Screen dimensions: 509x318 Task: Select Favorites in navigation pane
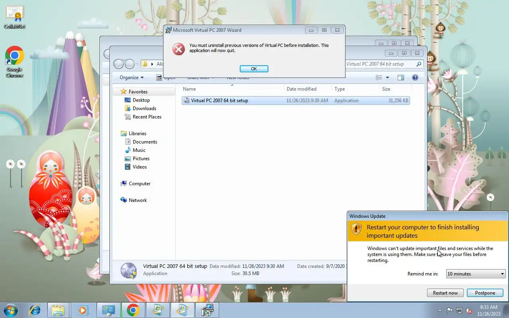click(x=138, y=92)
